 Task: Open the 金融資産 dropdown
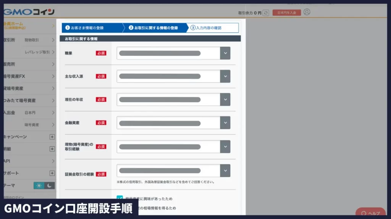click(x=173, y=123)
